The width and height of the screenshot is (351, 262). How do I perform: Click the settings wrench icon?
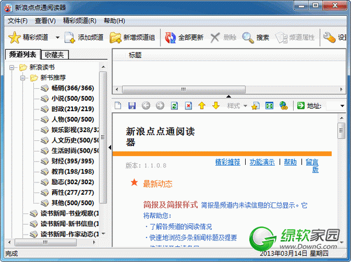[x=329, y=37]
